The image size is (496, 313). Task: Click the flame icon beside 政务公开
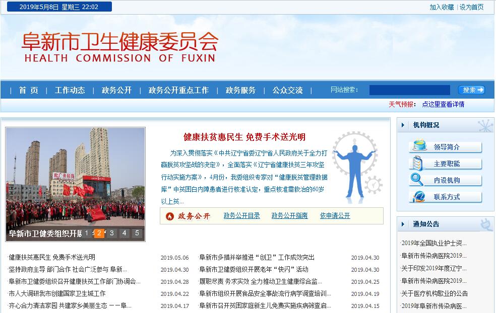(x=169, y=216)
